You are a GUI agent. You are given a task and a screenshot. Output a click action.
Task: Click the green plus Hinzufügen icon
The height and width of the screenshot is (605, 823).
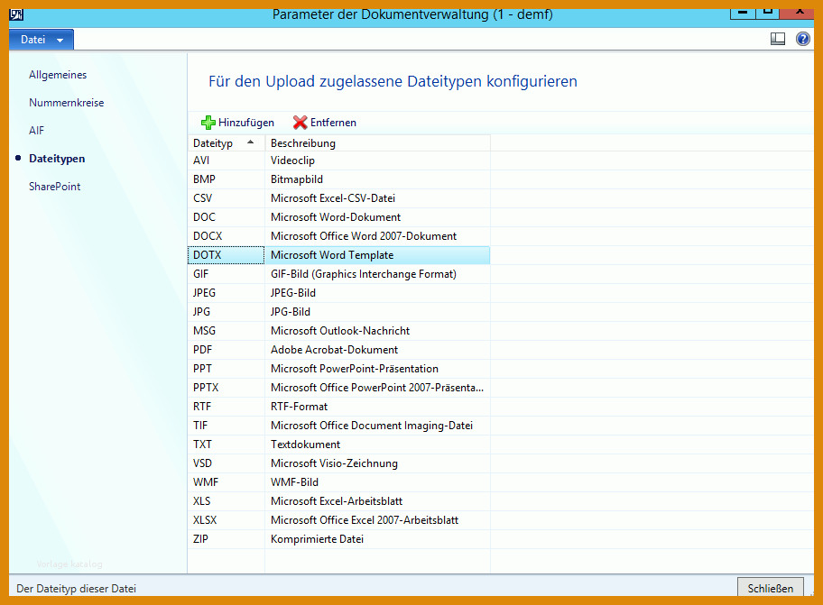tap(208, 123)
